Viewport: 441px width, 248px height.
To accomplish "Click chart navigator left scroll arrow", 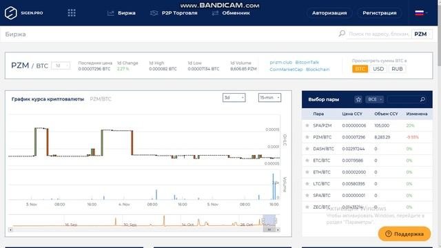I will click(x=10, y=229).
